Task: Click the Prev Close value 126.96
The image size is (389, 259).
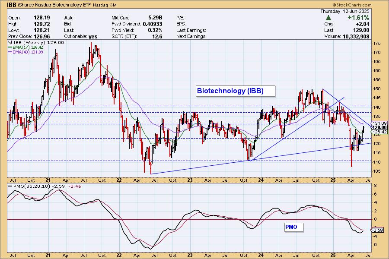Action: pyautogui.click(x=41, y=36)
